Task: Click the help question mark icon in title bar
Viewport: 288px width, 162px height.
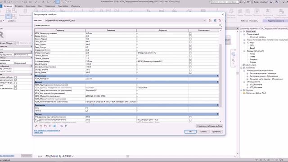Action: tap(276, 2)
